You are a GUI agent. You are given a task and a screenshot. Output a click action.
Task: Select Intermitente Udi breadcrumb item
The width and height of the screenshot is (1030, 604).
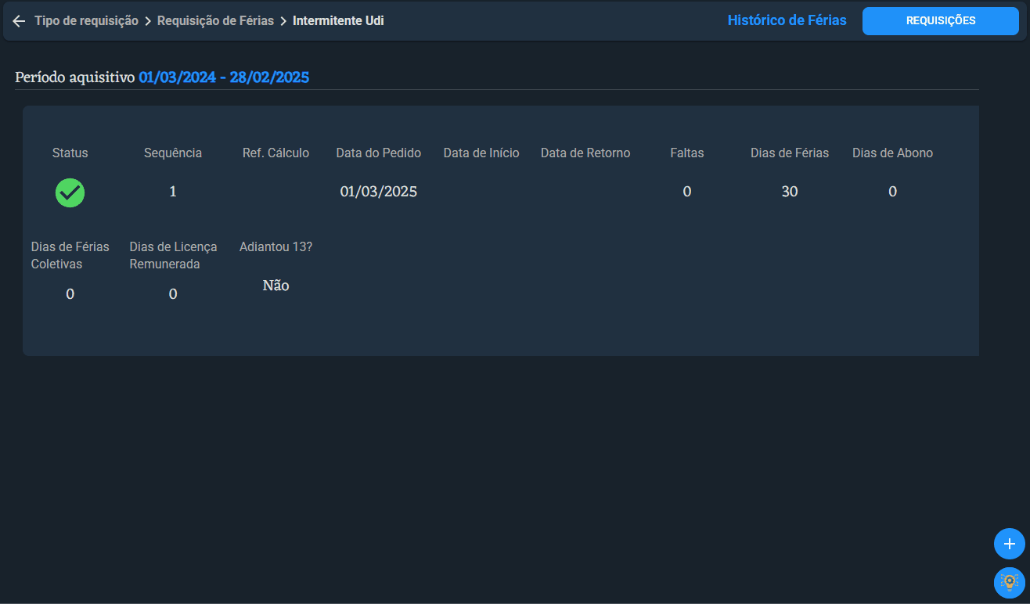(338, 21)
